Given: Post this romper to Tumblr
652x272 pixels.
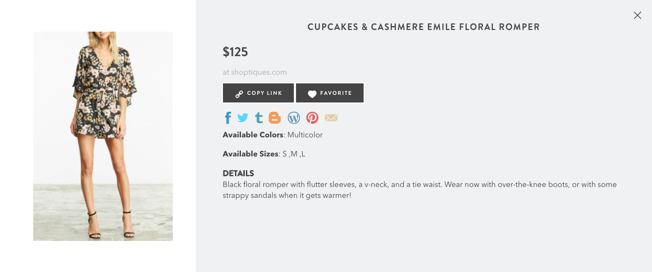Looking at the screenshot, I should tap(259, 118).
